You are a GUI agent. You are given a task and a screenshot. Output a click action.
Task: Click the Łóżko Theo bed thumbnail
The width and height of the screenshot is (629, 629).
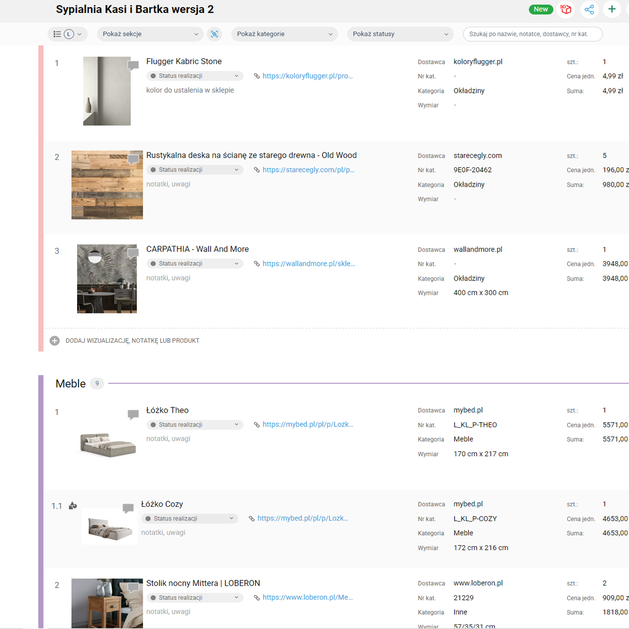coord(108,444)
